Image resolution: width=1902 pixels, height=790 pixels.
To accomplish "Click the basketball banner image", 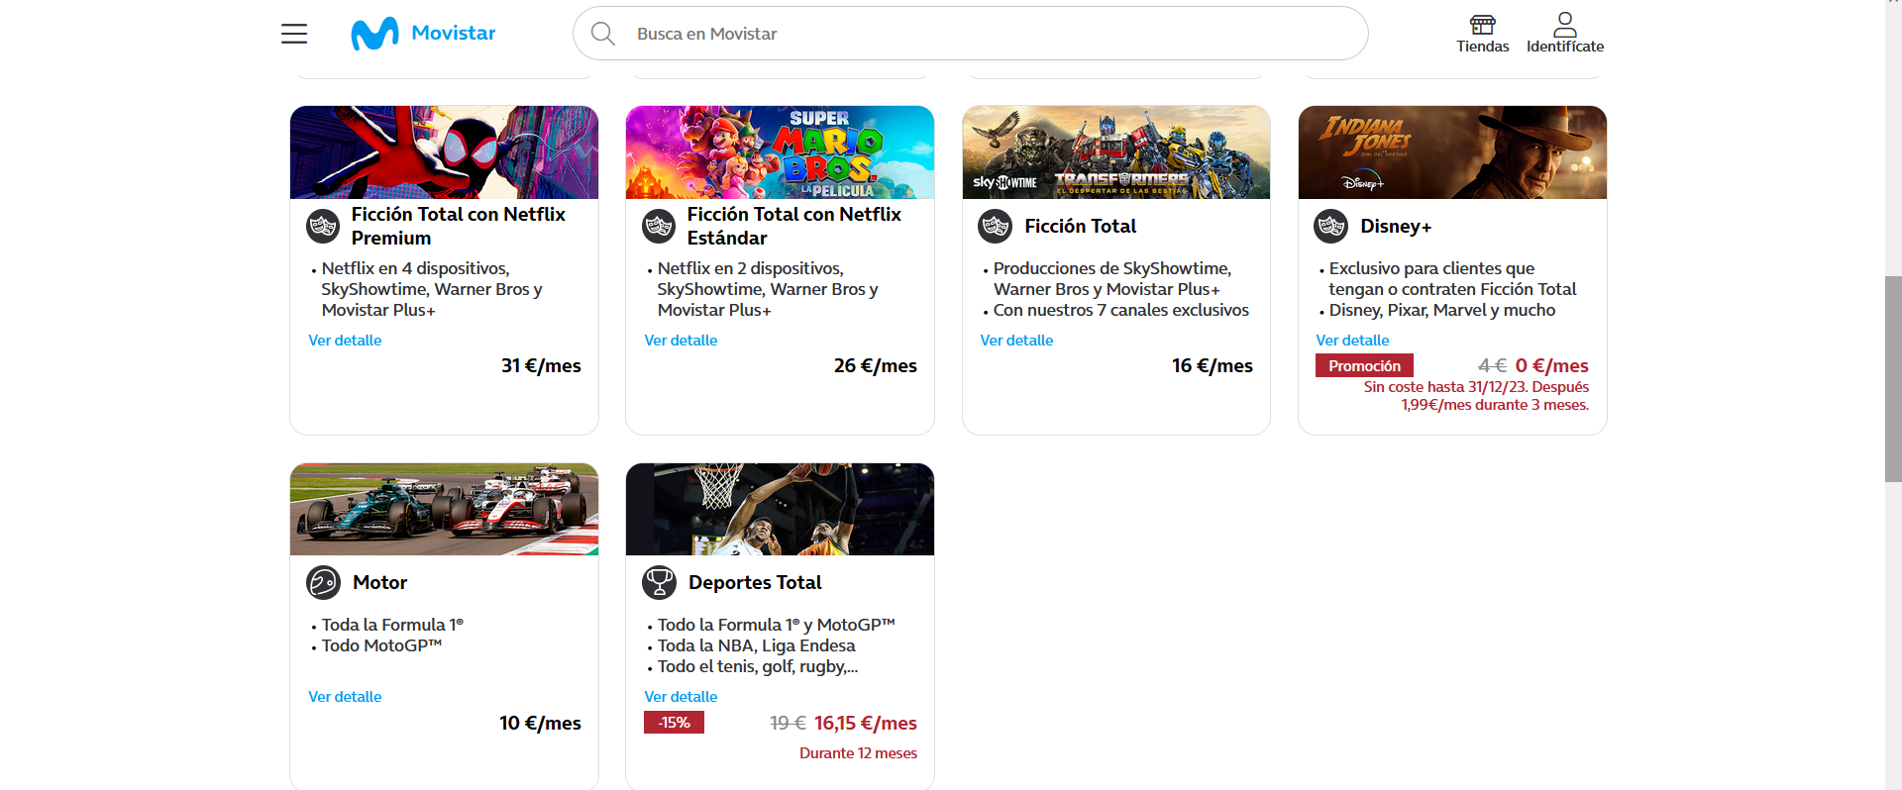I will click(x=780, y=509).
